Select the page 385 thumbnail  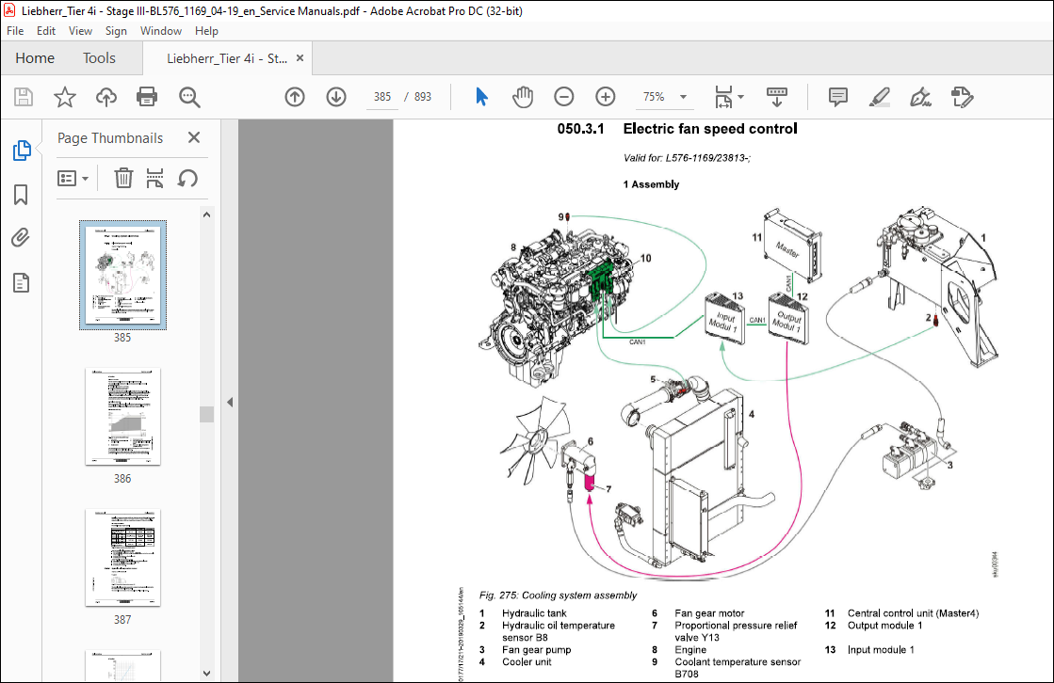tap(122, 275)
